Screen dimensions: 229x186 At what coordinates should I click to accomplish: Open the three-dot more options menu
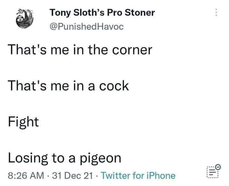[216, 12]
